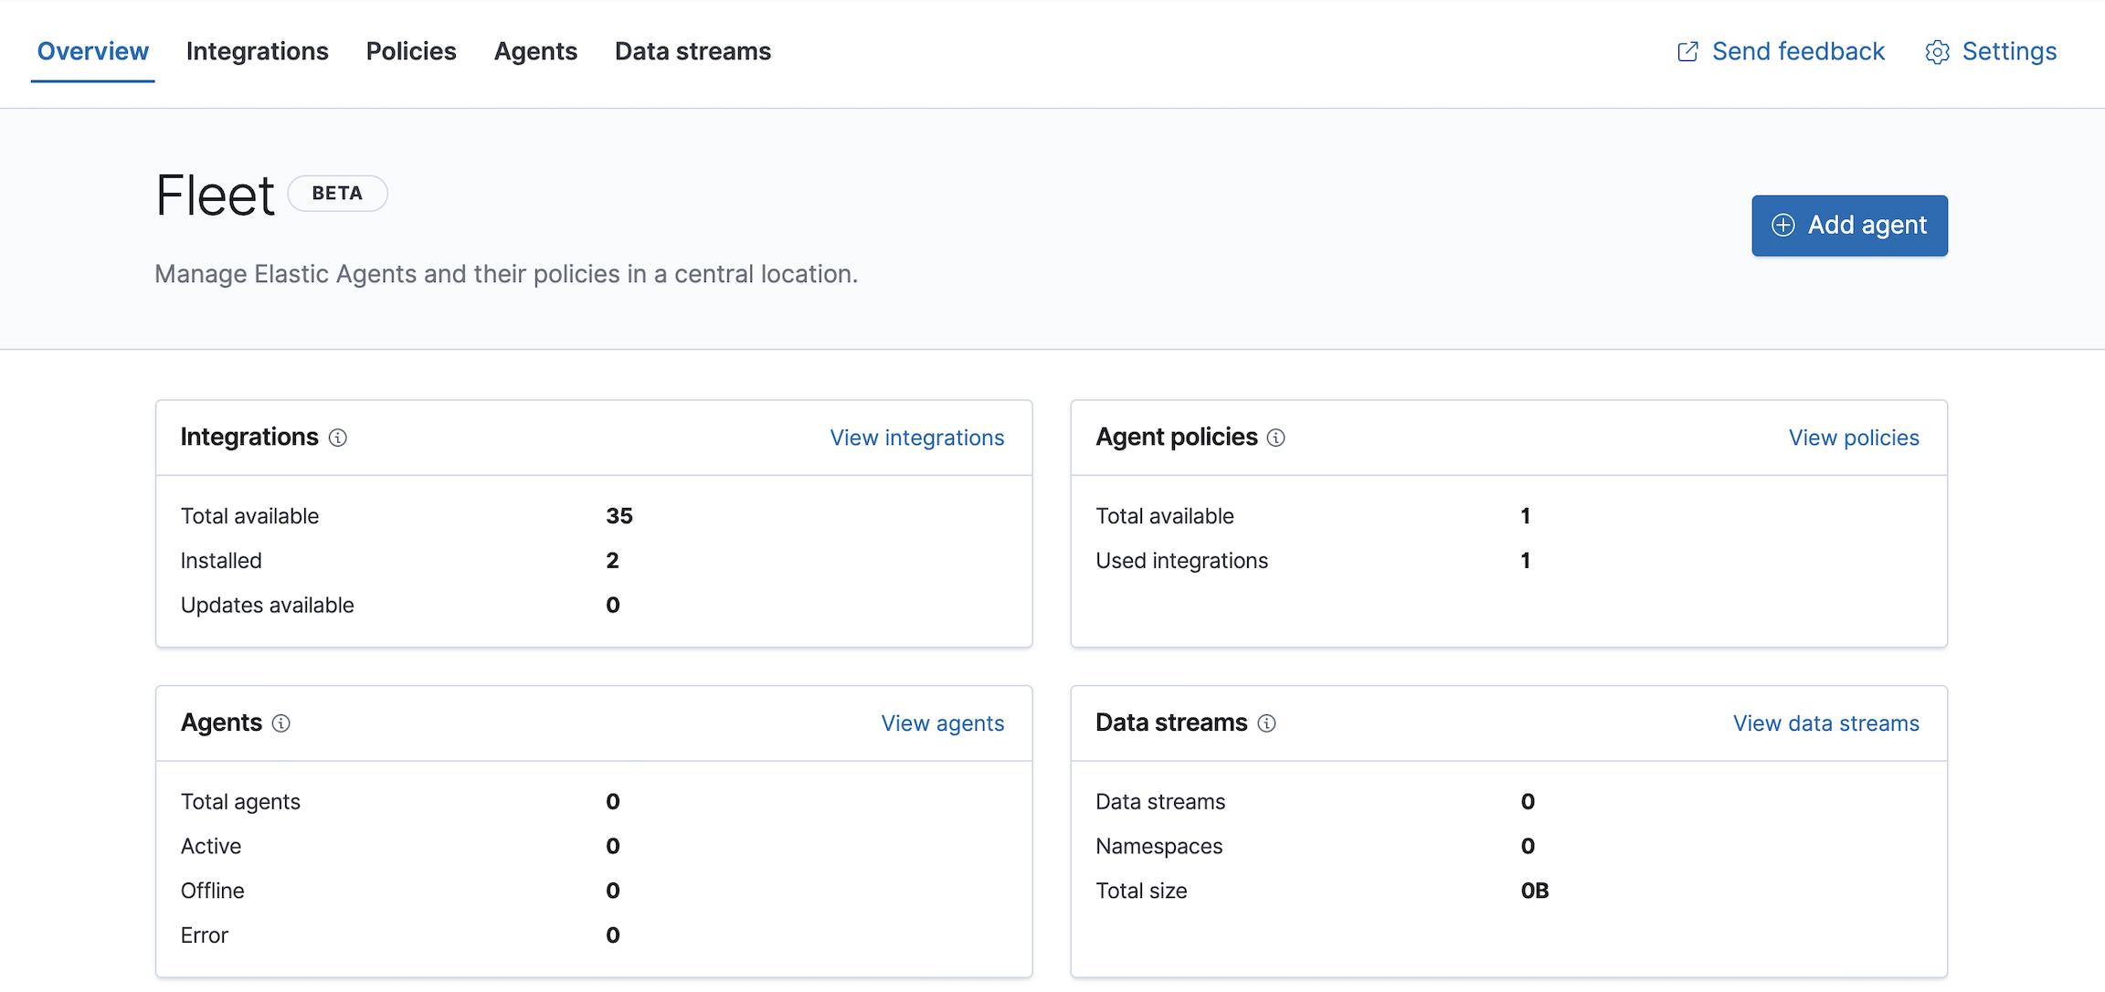Open View integrations link
This screenshot has height=992, width=2105.
(x=916, y=438)
